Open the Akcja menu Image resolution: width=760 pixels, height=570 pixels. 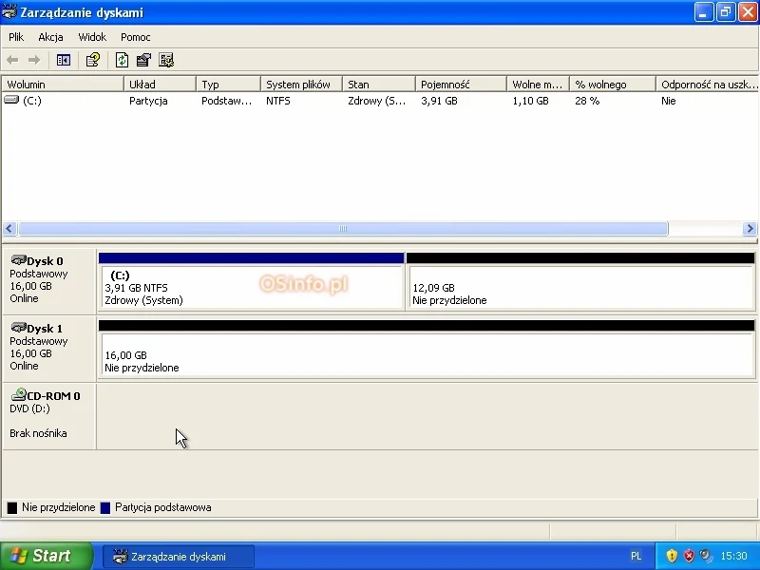pos(50,37)
